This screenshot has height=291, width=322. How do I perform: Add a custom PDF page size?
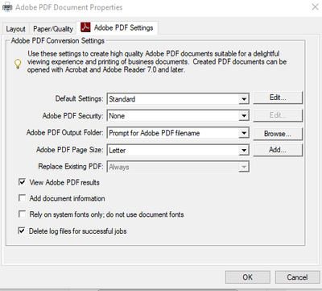pos(278,150)
